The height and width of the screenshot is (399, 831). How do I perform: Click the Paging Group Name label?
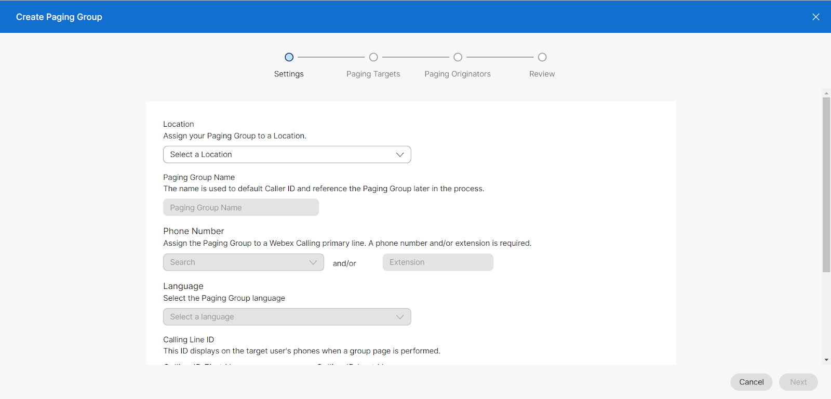tap(199, 177)
